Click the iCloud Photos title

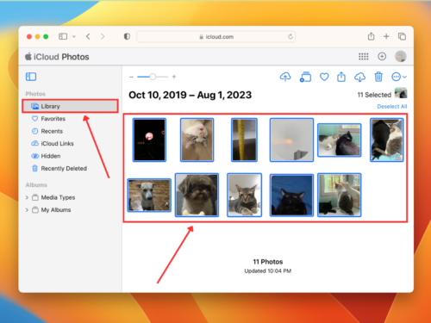click(57, 57)
